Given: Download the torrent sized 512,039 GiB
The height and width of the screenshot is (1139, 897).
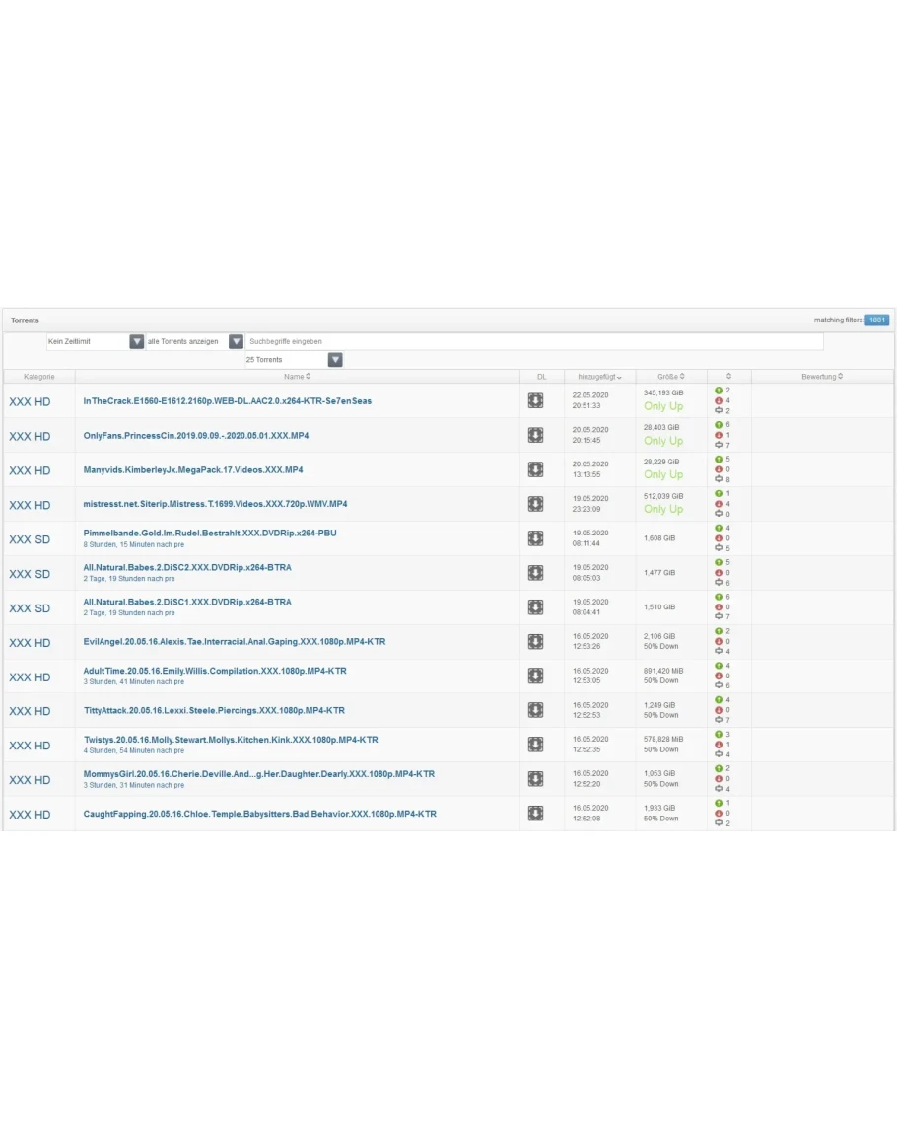Looking at the screenshot, I should (x=535, y=504).
